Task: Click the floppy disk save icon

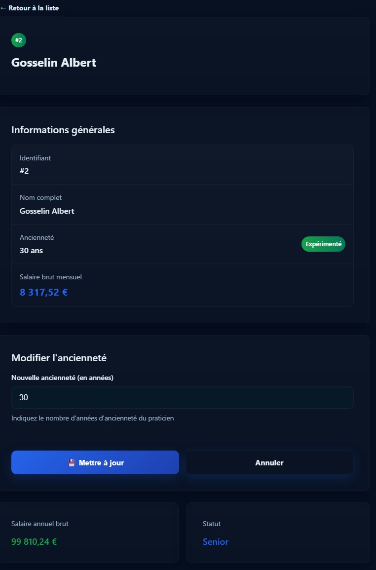Action: tap(72, 463)
